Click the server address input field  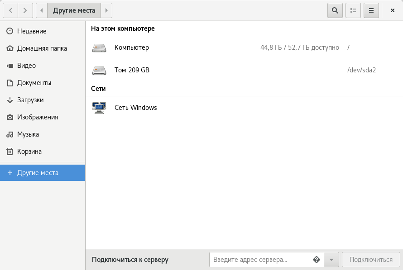[267, 260]
